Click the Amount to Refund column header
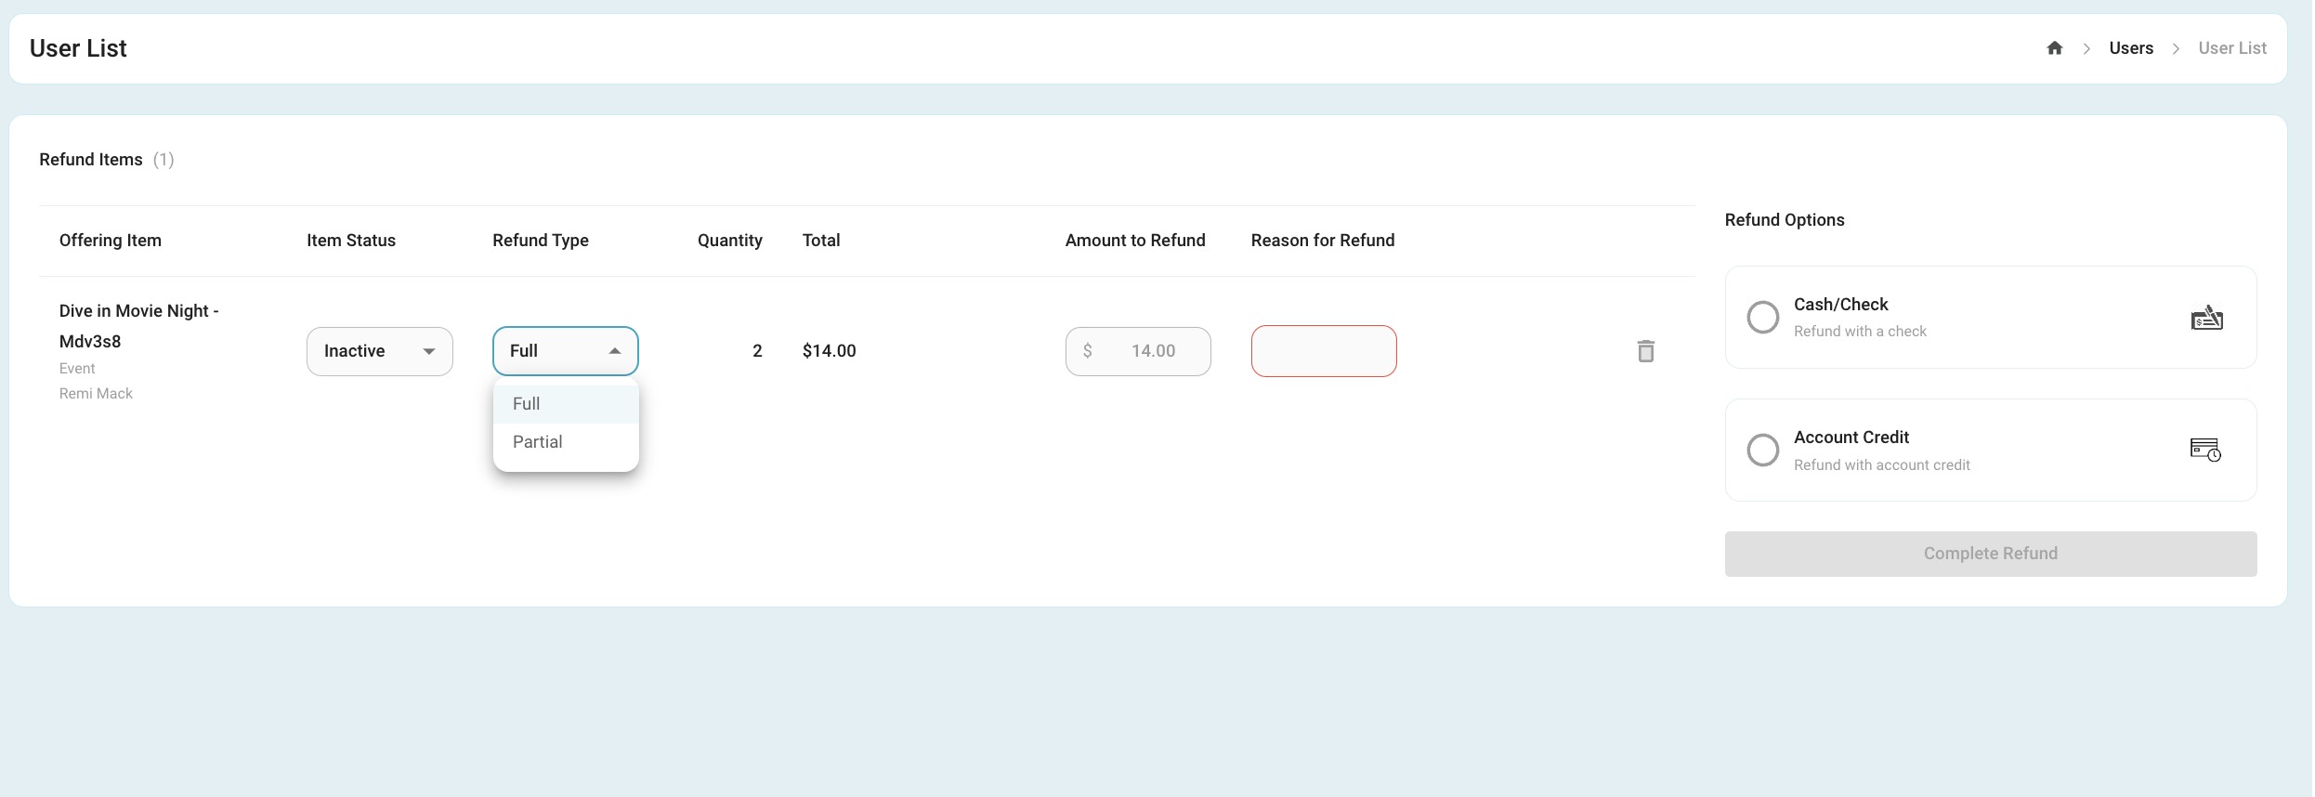The image size is (2315, 797). [x=1135, y=241]
